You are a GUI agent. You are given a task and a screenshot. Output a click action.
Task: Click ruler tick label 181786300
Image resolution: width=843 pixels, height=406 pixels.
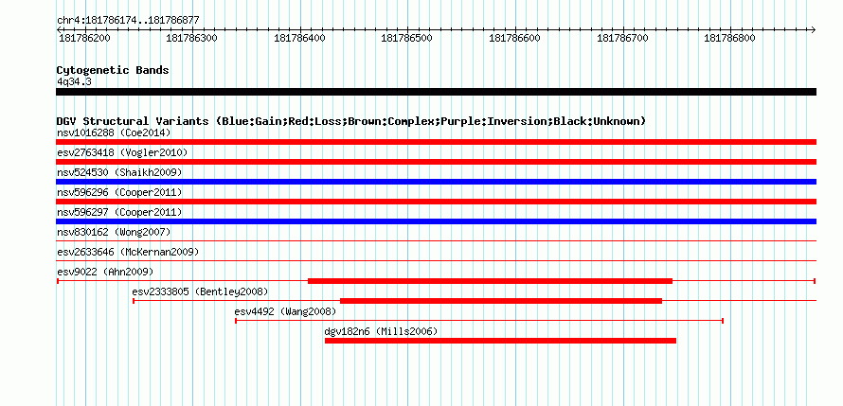point(192,38)
